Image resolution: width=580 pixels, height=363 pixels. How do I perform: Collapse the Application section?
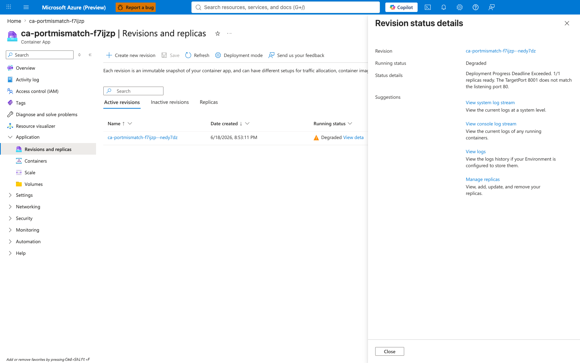pyautogui.click(x=10, y=137)
